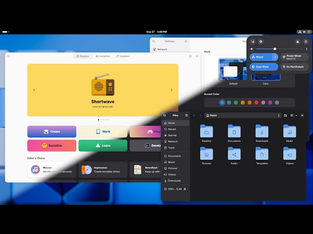Select Home in Files sidebar
Screen dimensions: 313x234
pos(176,123)
